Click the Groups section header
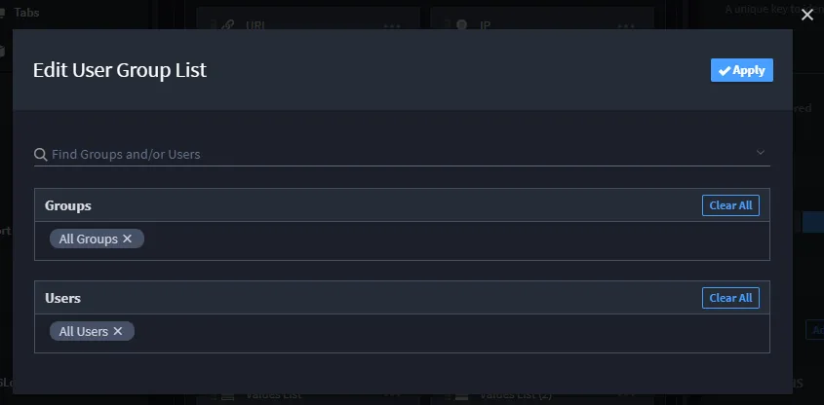This screenshot has height=405, width=824. pos(68,205)
